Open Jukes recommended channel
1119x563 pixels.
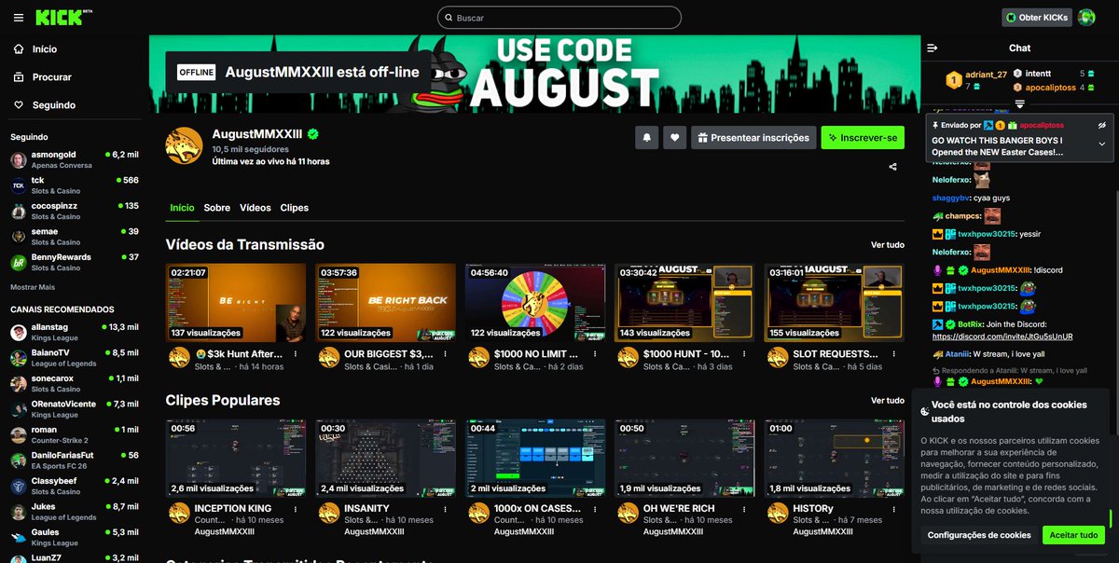pyautogui.click(x=75, y=512)
